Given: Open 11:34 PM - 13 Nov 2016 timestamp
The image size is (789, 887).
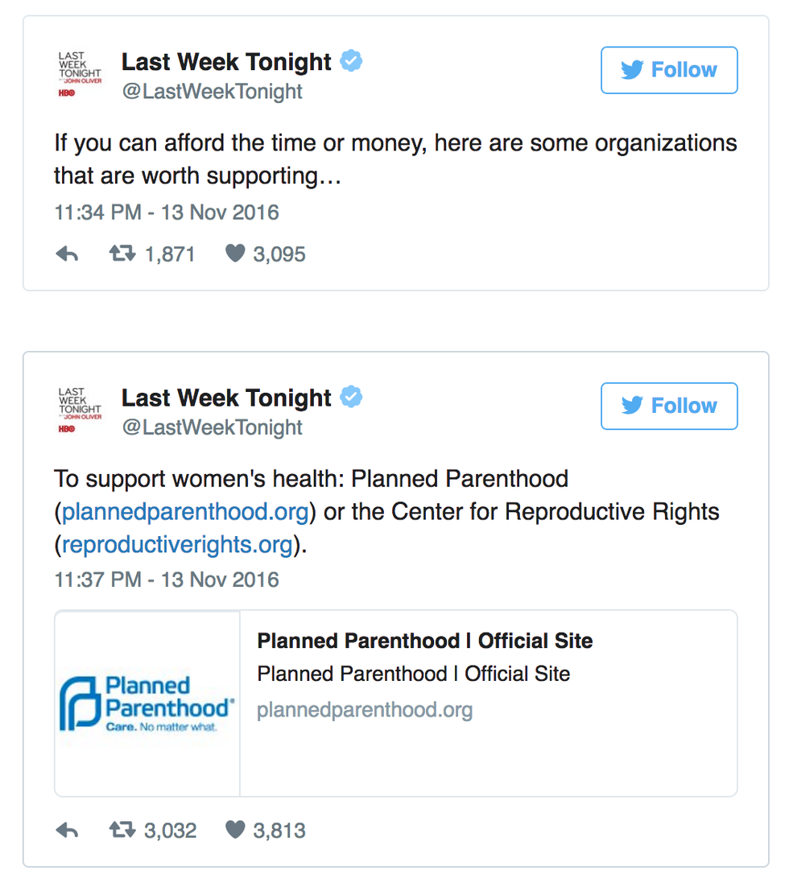Looking at the screenshot, I should (x=167, y=212).
